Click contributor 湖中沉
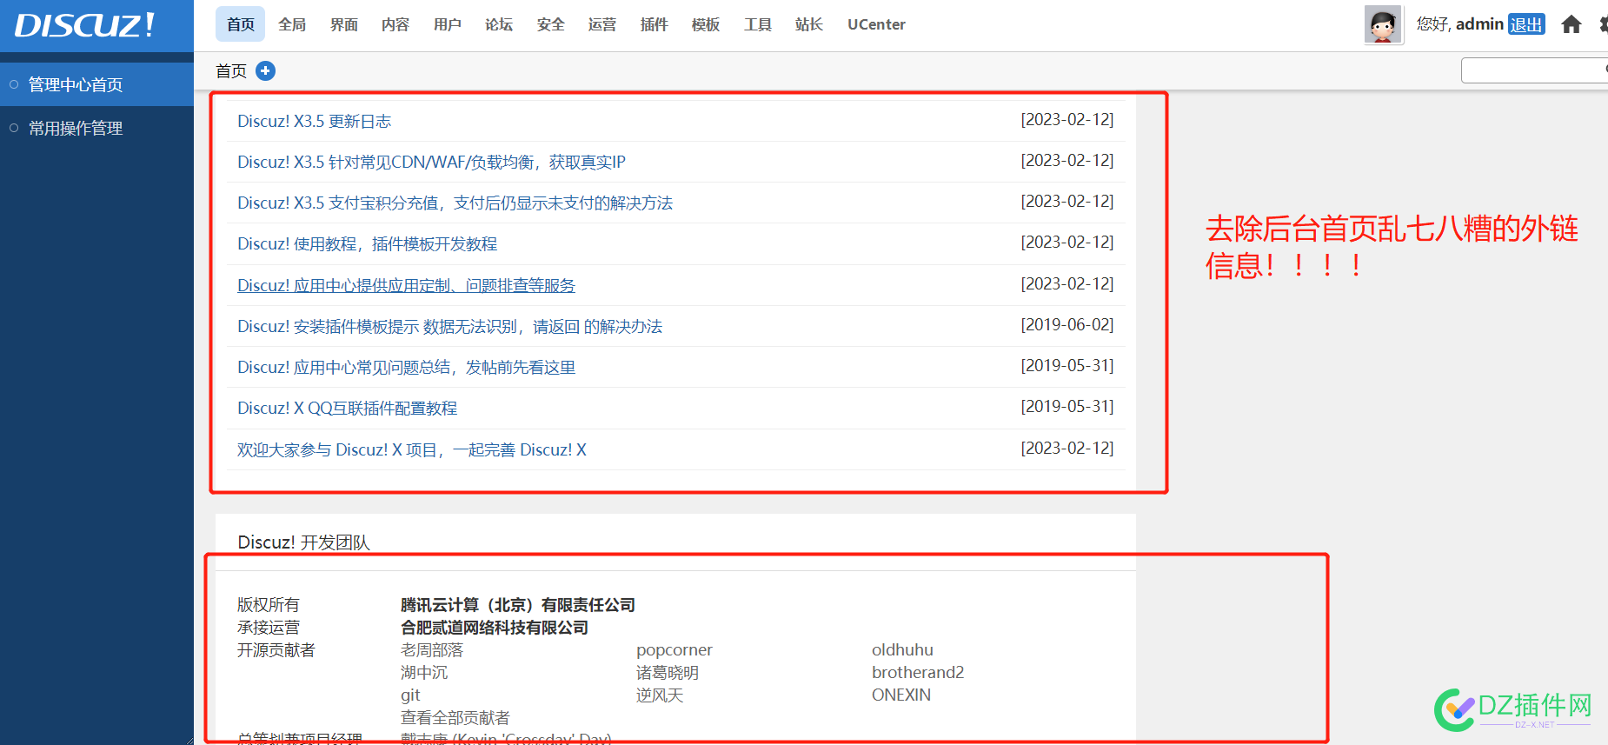Image resolution: width=1608 pixels, height=745 pixels. pyautogui.click(x=424, y=672)
